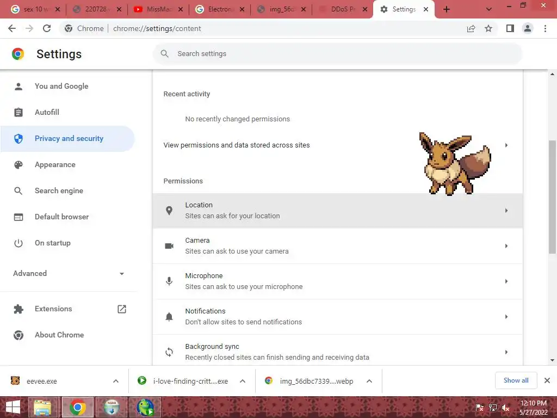This screenshot has height=418, width=557.
Task: Open i-love-finding-critt exe download options chevron
Action: [x=243, y=381]
